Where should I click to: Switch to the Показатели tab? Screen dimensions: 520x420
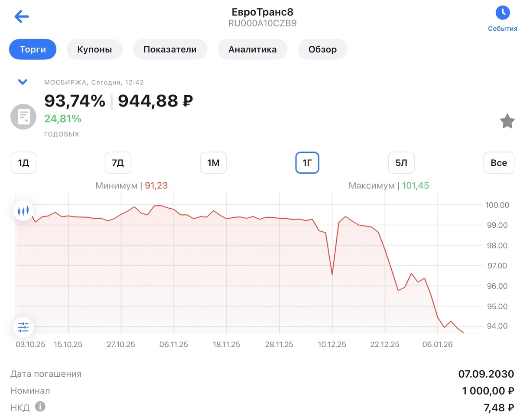[x=170, y=49]
